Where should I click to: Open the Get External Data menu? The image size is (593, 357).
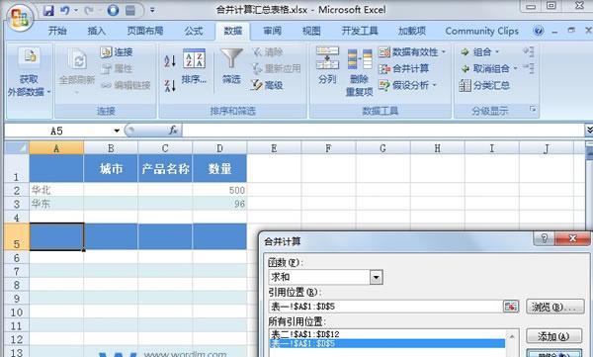29,73
